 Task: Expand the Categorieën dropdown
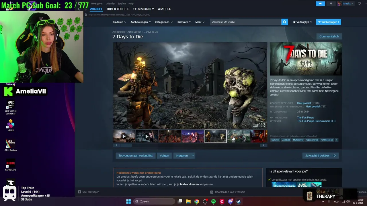164,22
